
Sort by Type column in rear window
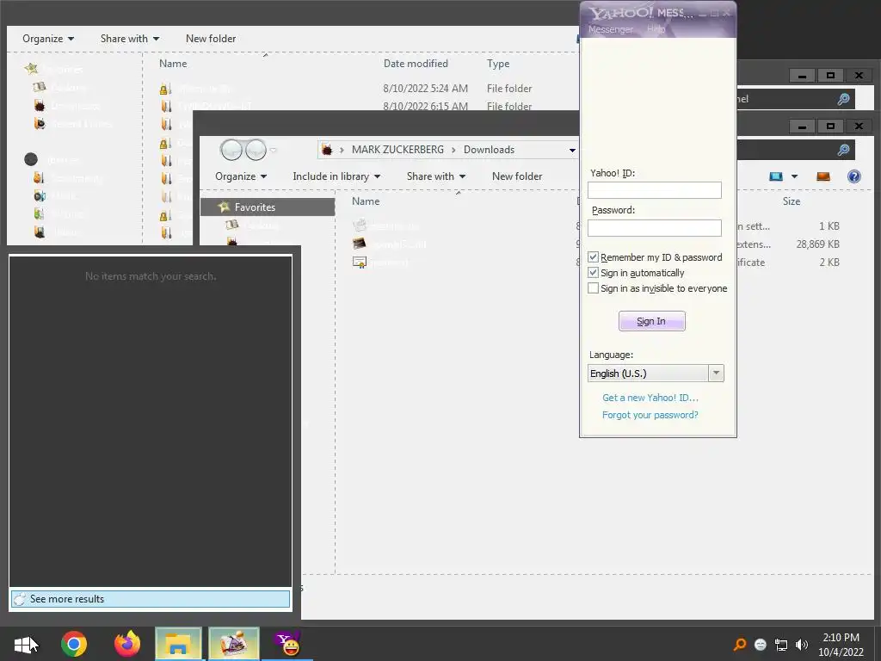(498, 64)
